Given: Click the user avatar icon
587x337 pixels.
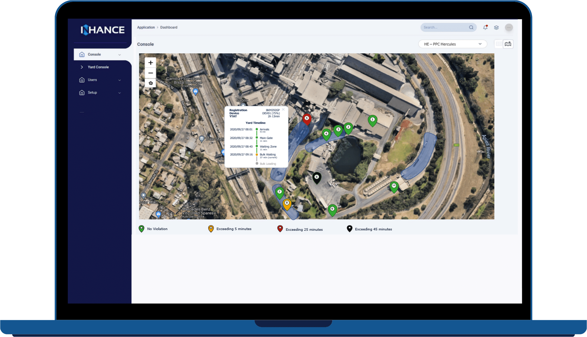Looking at the screenshot, I should (508, 27).
